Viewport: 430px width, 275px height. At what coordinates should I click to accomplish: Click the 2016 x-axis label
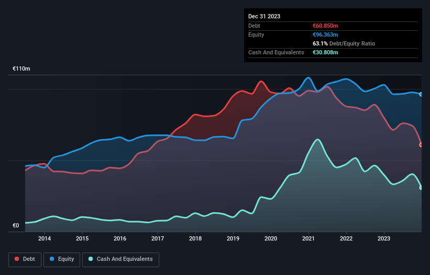click(120, 238)
